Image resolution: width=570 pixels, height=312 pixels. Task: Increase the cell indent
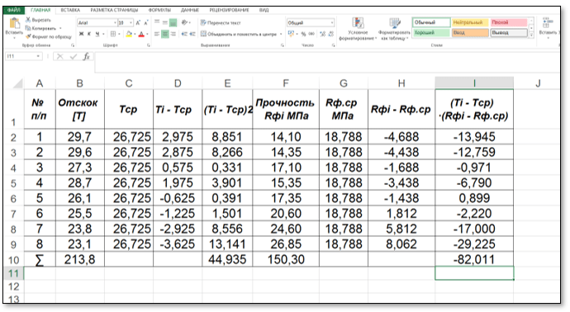(x=192, y=34)
